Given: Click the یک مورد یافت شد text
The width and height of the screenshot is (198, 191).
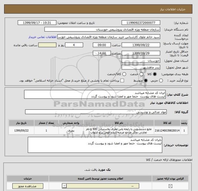Looking at the screenshot, I should (x=97, y=170).
